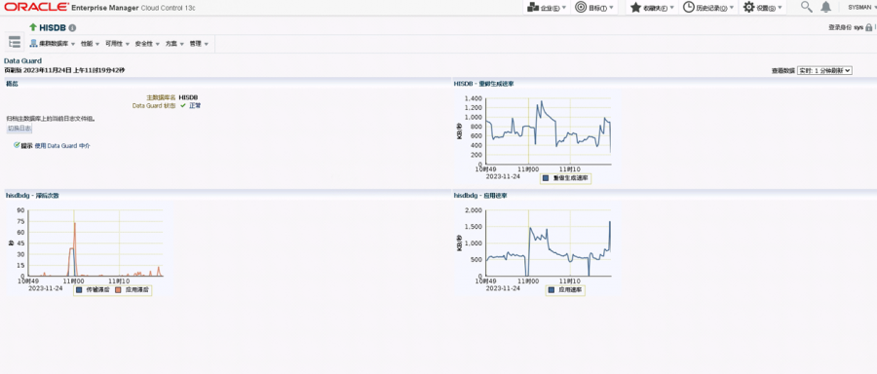Click the Oracle logo
Viewport: 877px width, 374px height.
coord(36,8)
